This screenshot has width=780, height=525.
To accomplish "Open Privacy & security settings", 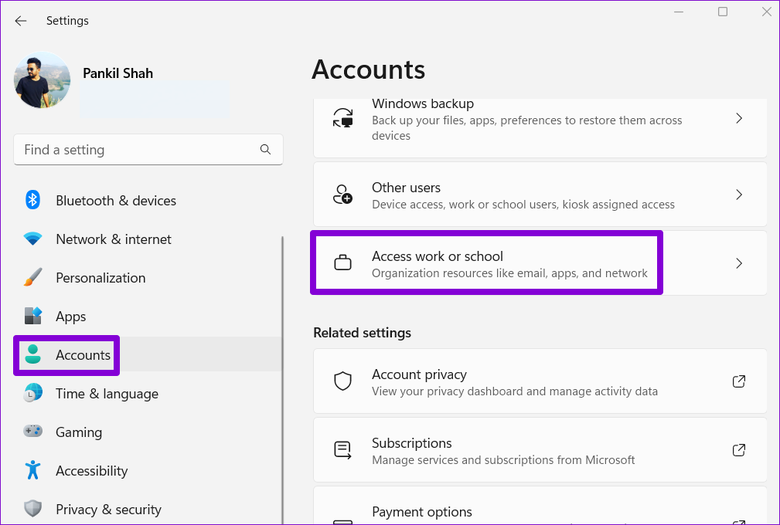I will pos(148,510).
